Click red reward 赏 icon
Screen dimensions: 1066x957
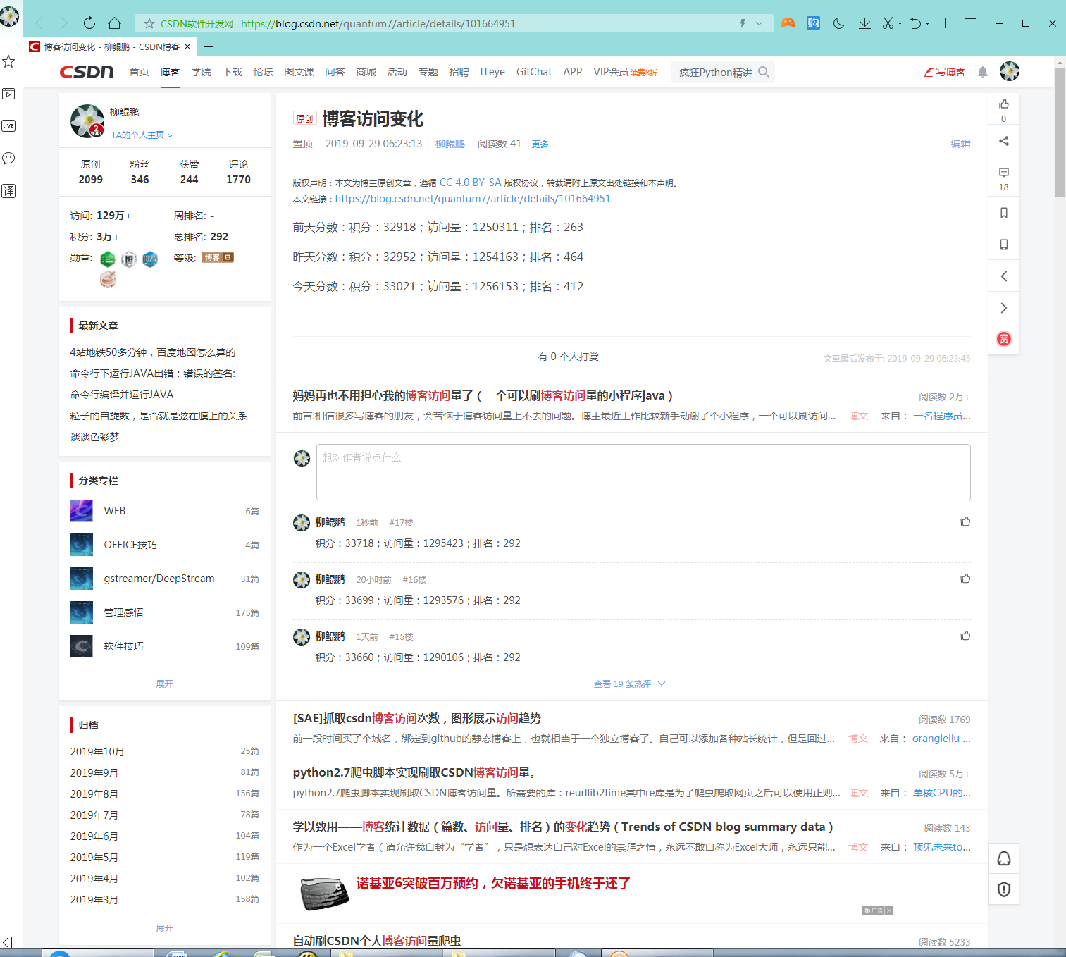point(1004,339)
